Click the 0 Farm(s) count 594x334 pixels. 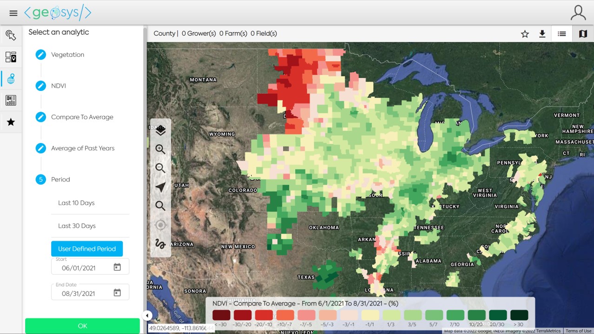point(233,33)
